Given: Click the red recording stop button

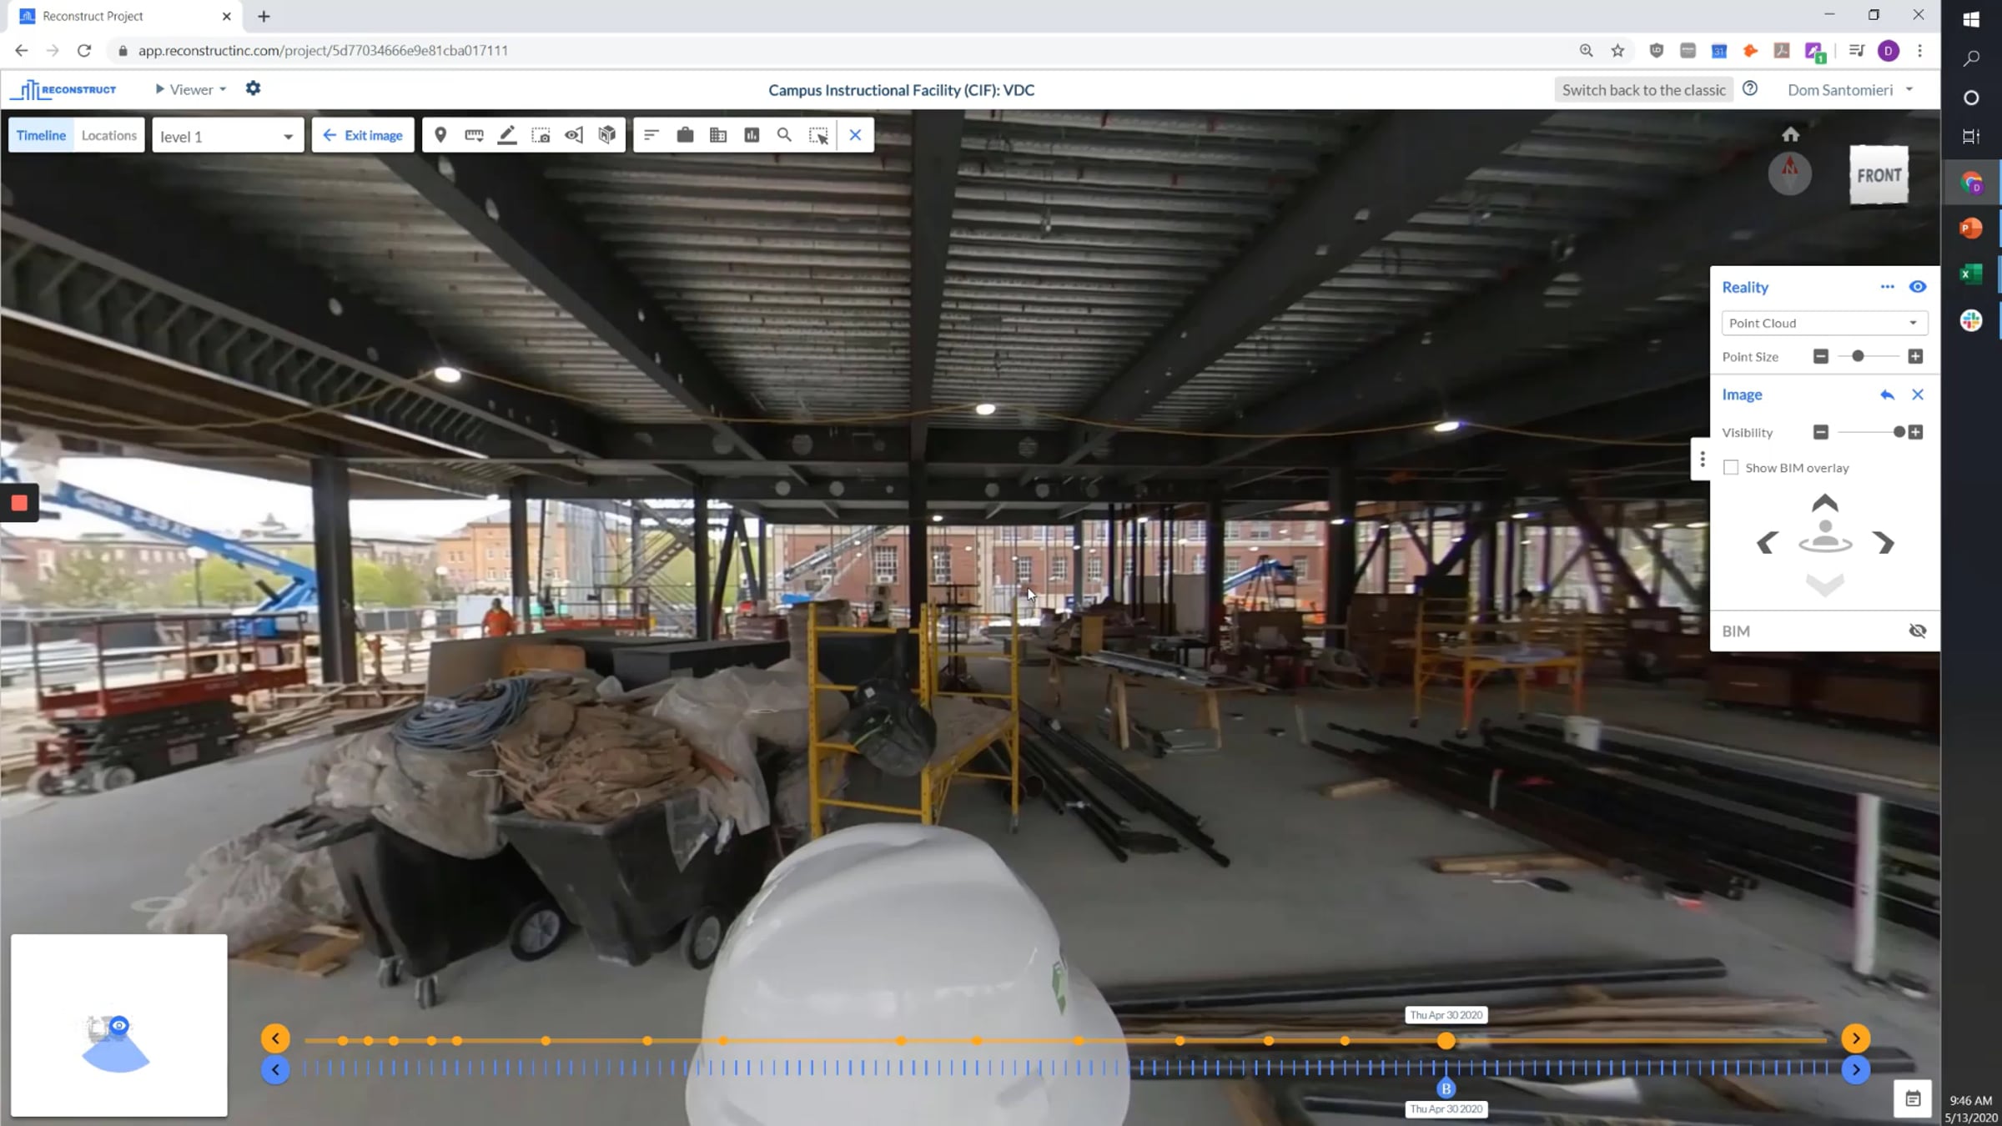Looking at the screenshot, I should (x=19, y=502).
